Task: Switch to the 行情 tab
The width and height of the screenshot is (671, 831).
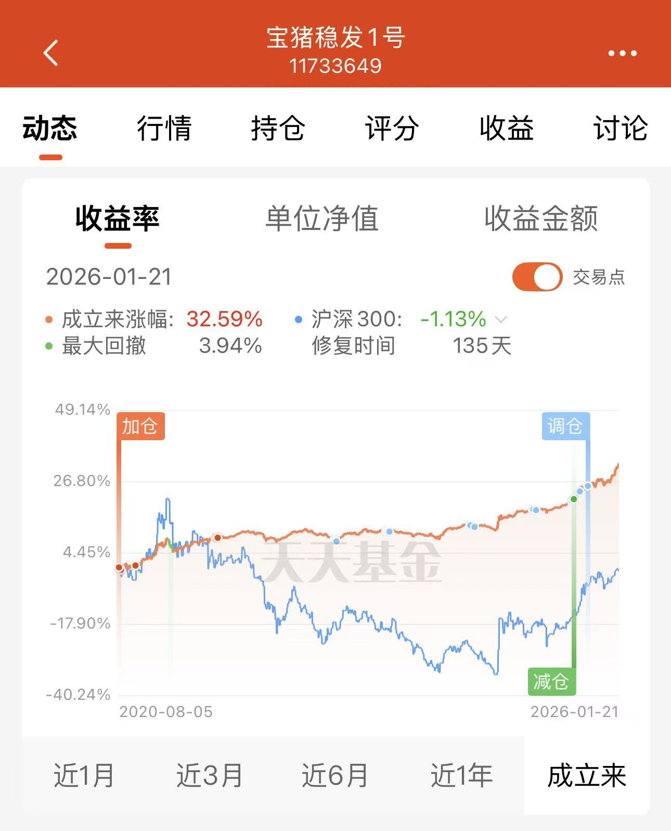Action: (x=164, y=129)
